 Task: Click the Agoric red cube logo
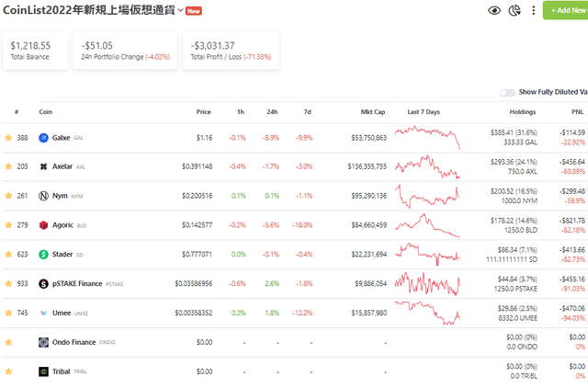(43, 224)
